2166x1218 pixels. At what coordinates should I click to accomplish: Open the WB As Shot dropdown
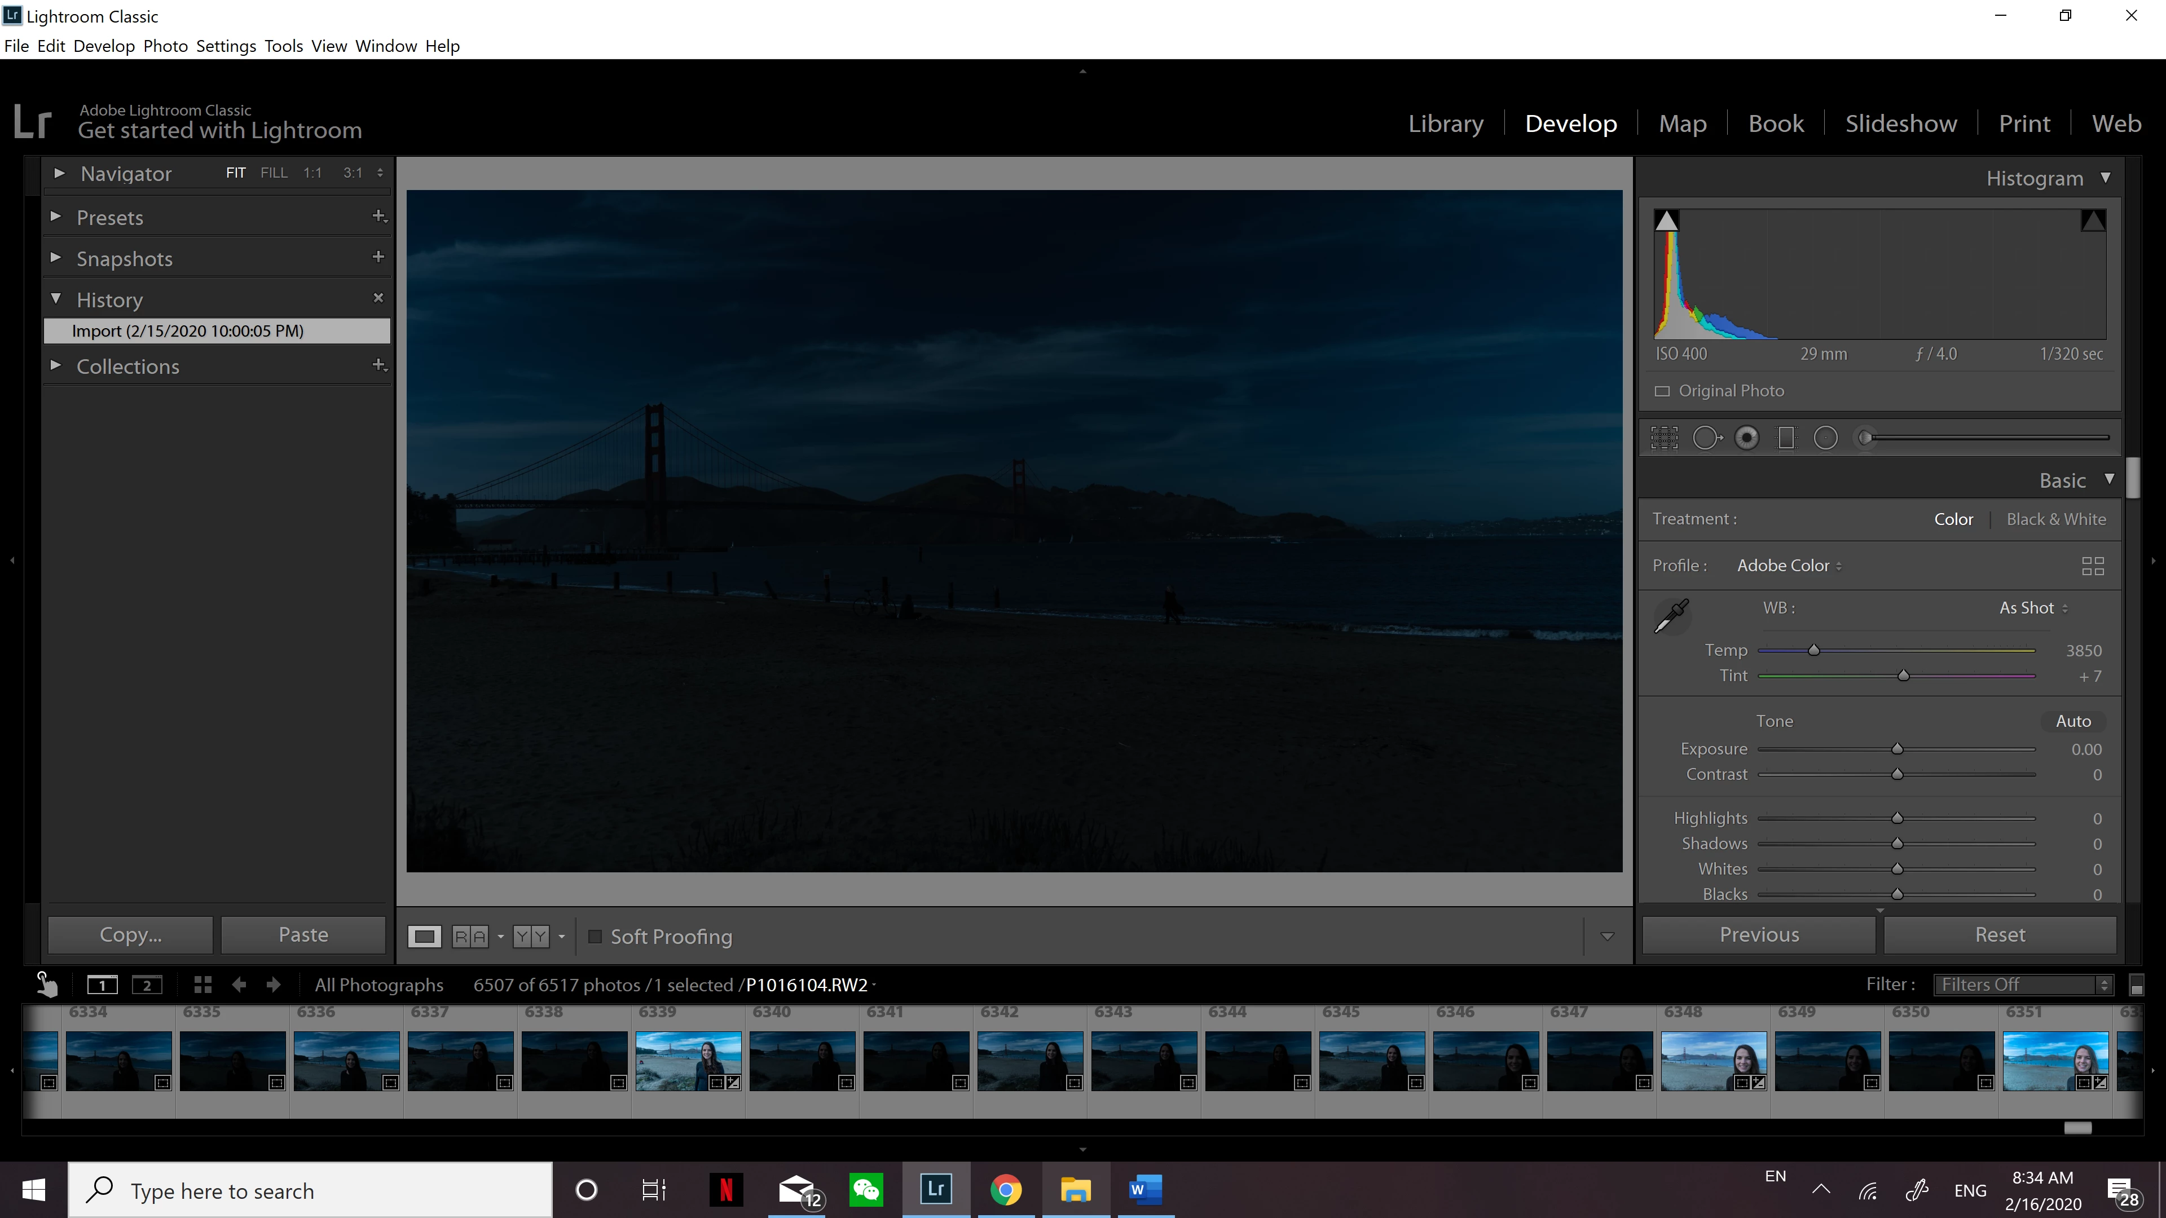2033,608
